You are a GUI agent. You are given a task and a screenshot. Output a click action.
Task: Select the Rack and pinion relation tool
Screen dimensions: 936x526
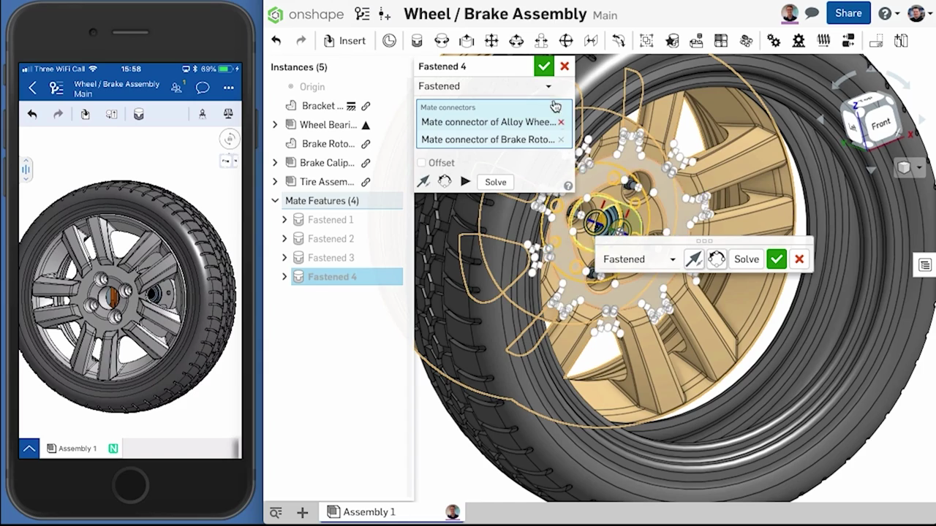799,41
